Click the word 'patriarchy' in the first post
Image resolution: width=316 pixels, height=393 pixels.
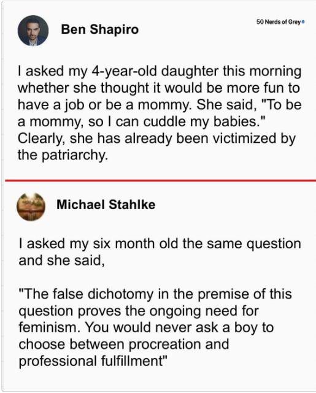point(74,155)
